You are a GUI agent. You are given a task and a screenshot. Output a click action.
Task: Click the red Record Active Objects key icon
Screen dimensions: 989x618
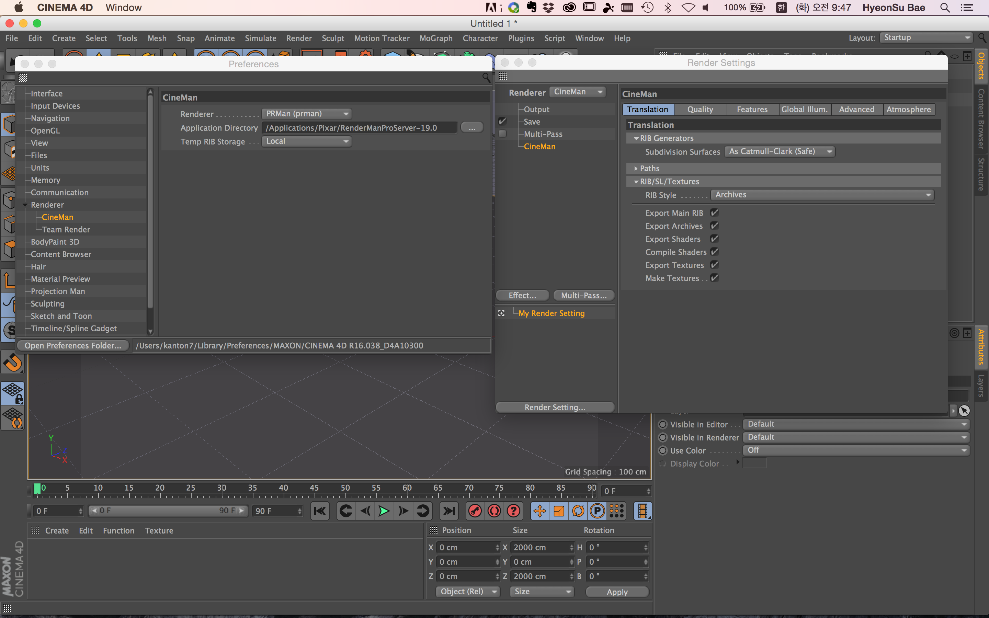475,511
